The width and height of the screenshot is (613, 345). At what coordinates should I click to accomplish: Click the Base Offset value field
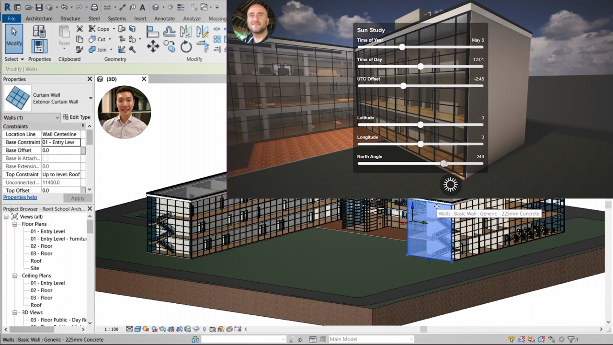tap(61, 150)
